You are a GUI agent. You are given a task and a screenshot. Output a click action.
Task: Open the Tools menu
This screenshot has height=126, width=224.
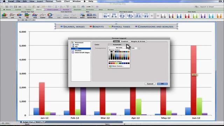(x=58, y=1)
